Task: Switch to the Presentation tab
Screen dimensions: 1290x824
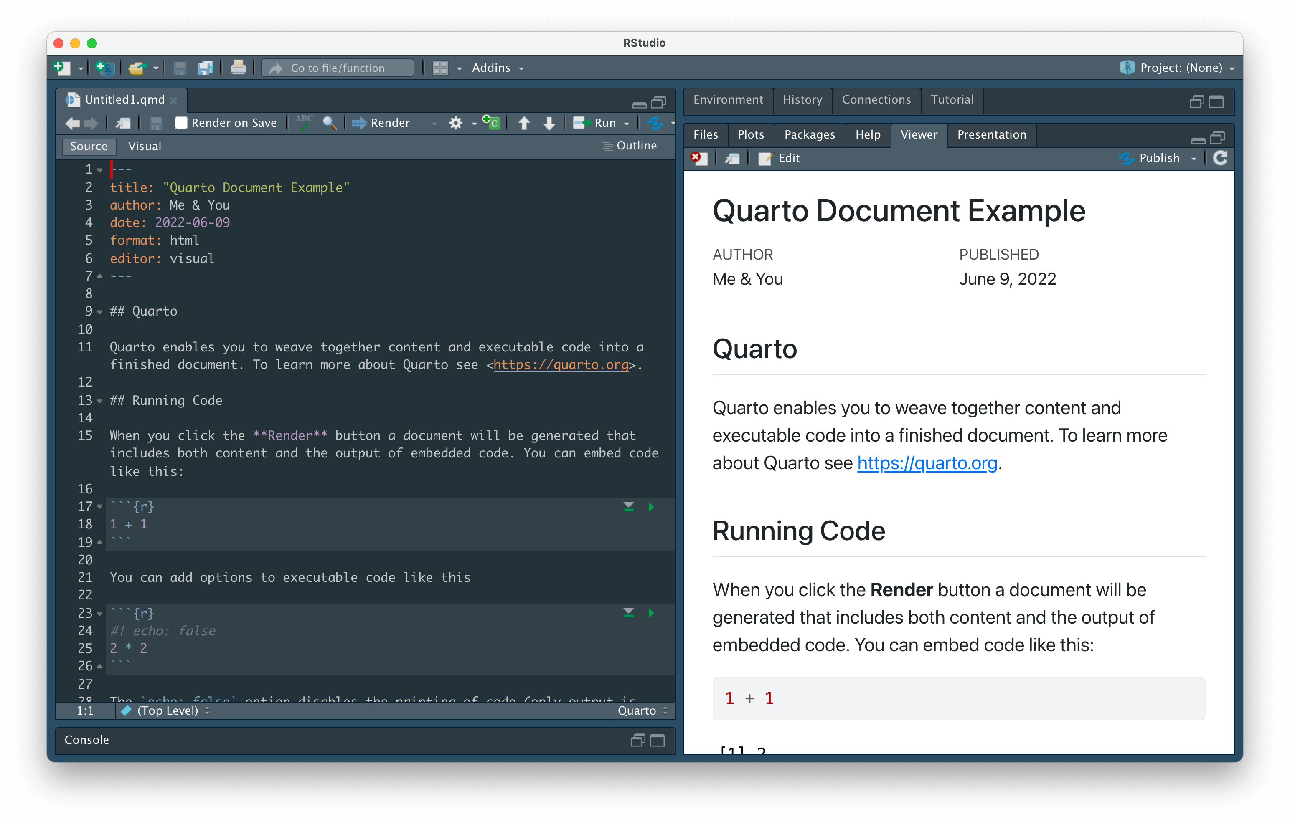Action: click(992, 134)
